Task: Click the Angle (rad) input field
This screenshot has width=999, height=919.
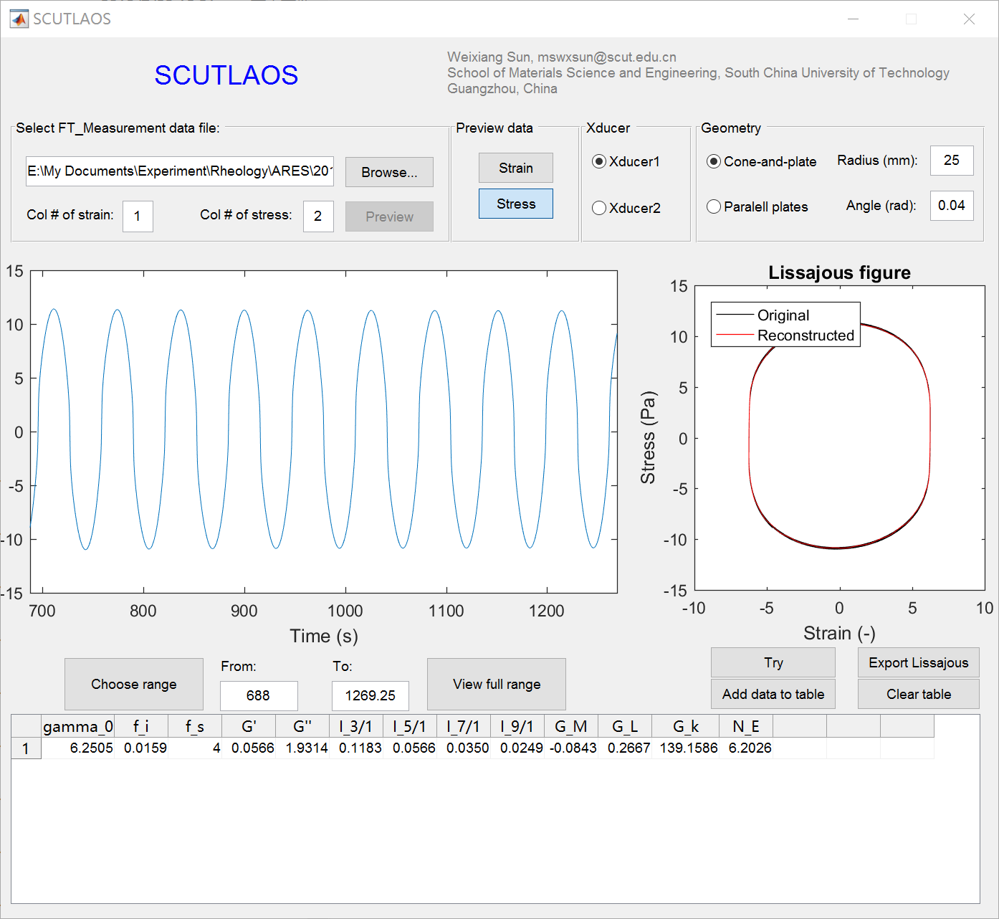Action: 951,206
